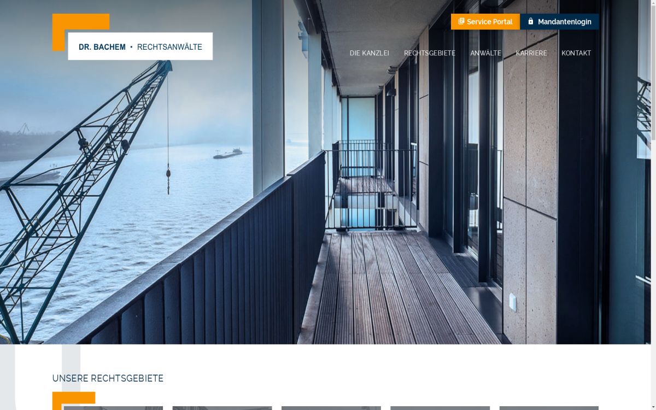
Task: Click the cargo ship in the hero image
Action: click(x=227, y=154)
